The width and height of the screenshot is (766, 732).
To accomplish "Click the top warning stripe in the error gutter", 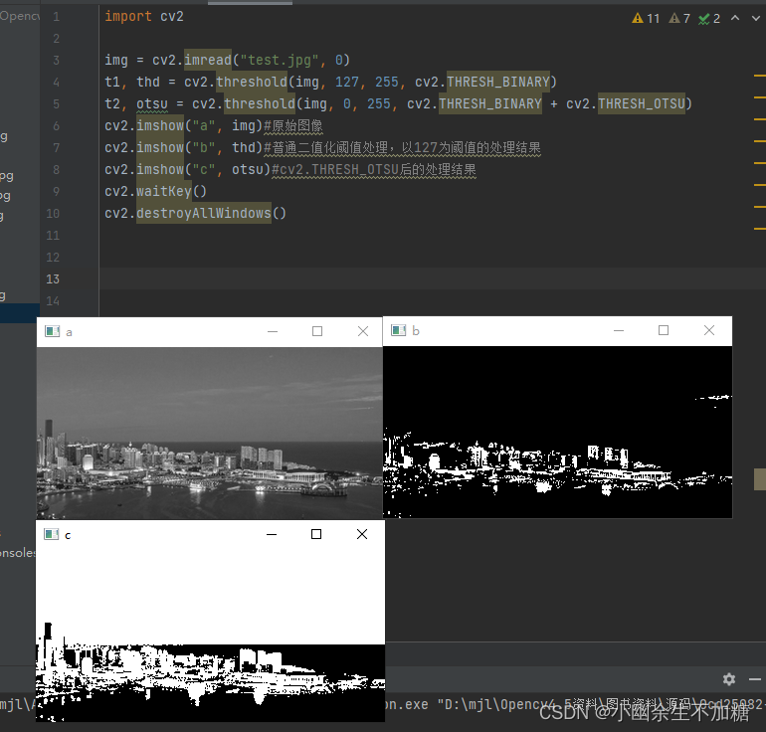I will pyautogui.click(x=760, y=76).
